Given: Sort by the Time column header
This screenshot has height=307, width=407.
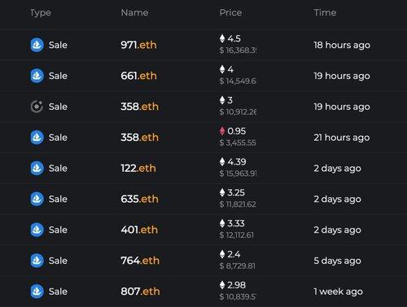Looking at the screenshot, I should pos(325,12).
